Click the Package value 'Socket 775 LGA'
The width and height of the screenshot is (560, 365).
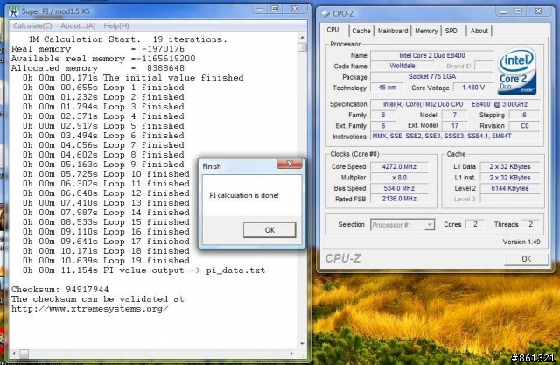coord(431,76)
